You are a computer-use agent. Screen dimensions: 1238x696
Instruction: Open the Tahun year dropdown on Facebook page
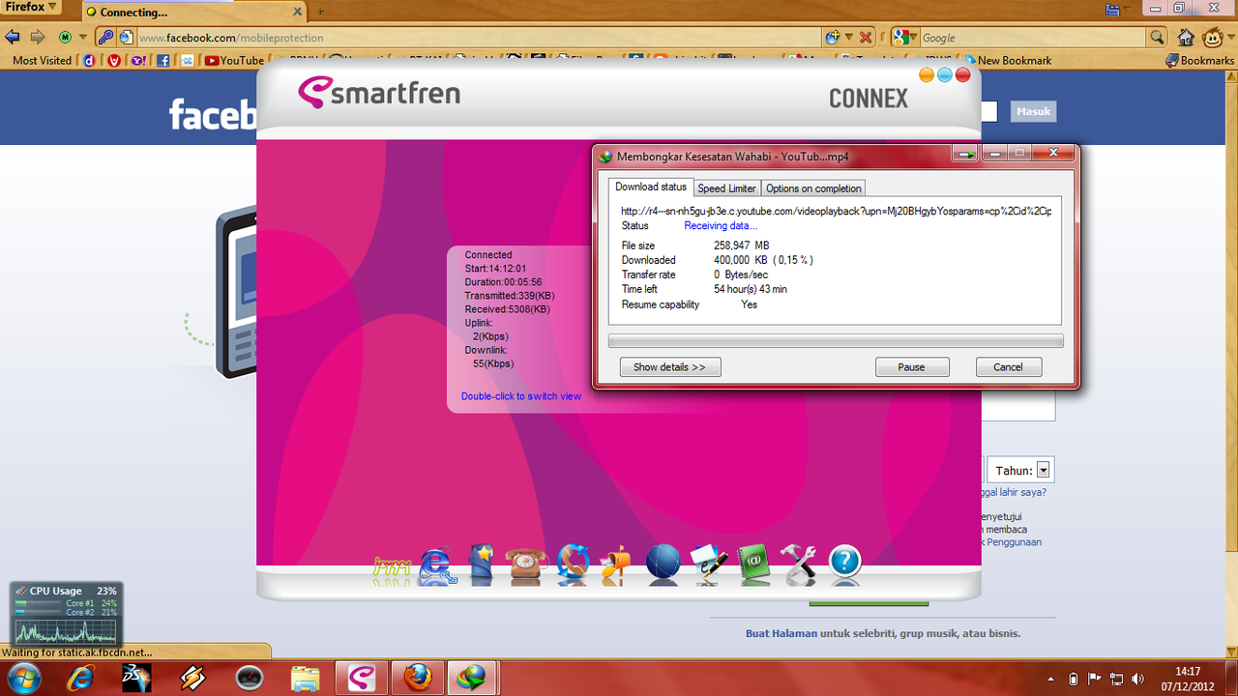1043,471
